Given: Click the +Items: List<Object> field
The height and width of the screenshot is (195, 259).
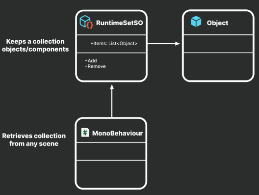Looking at the screenshot, I should click(x=114, y=44).
